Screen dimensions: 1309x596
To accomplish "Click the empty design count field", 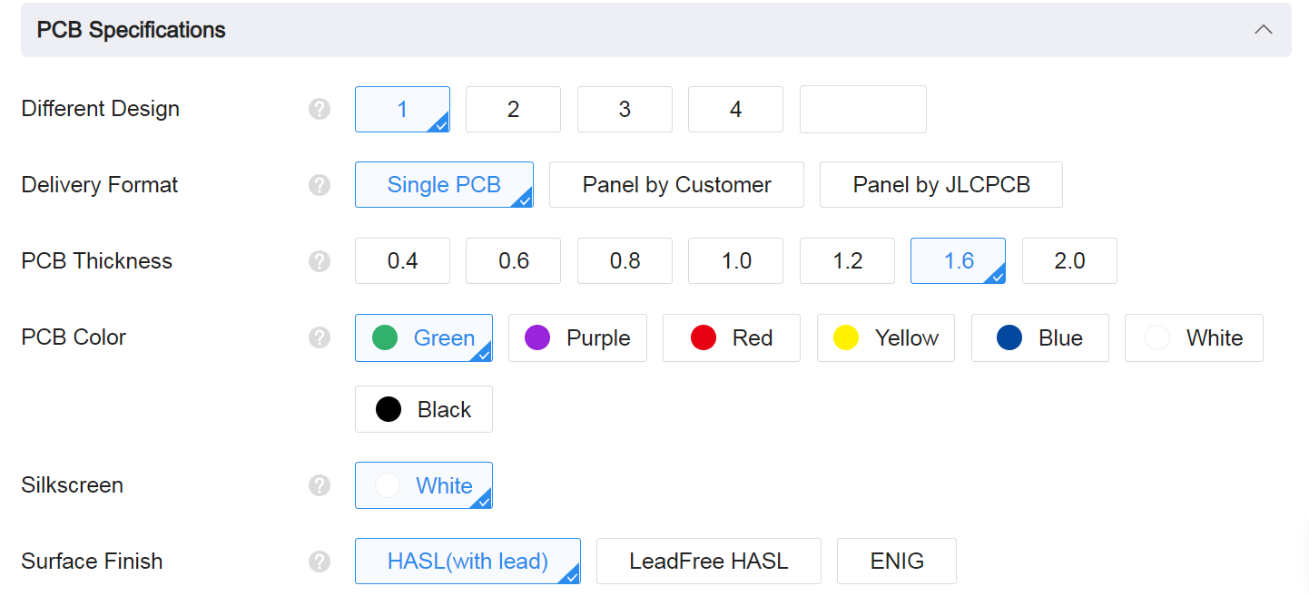I will tap(862, 109).
